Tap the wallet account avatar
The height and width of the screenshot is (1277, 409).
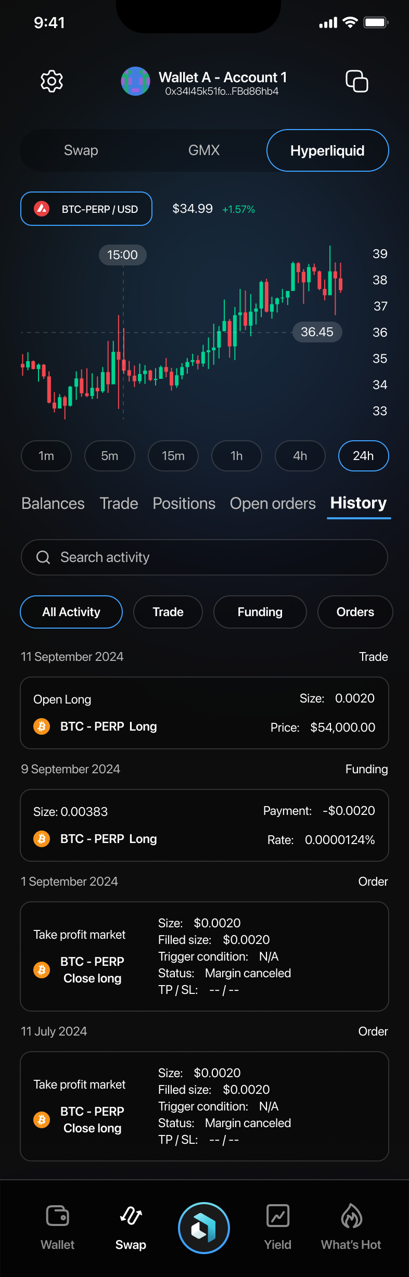tap(135, 81)
